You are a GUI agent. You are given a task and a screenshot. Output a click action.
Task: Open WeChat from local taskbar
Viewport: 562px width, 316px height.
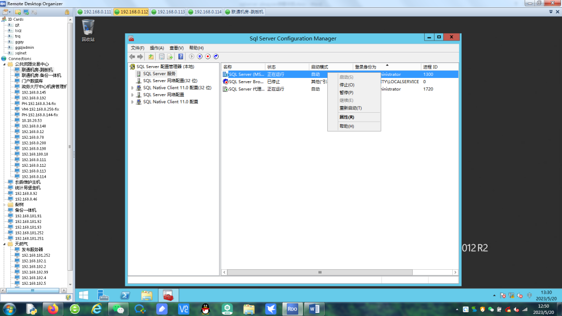[x=118, y=309]
